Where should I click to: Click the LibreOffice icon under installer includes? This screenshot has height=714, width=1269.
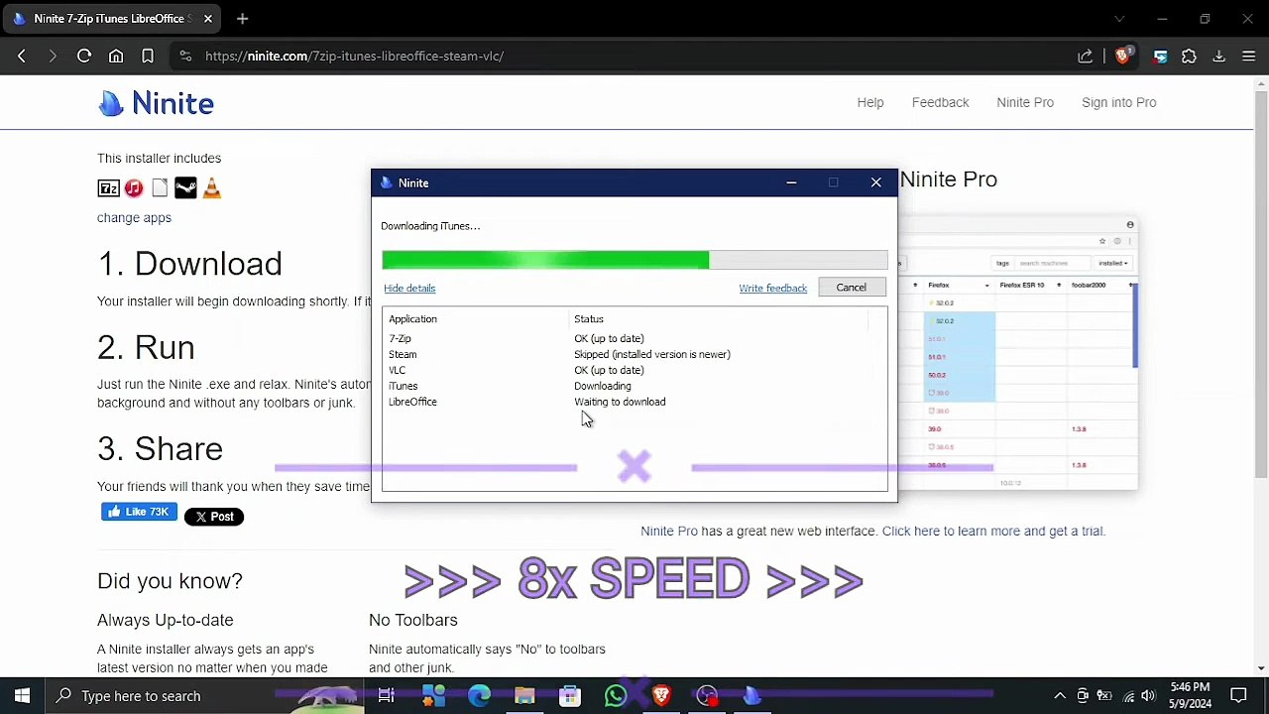point(160,188)
